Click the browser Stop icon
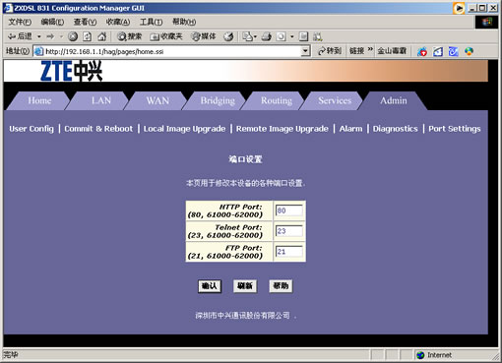Image resolution: width=502 pixels, height=363 pixels. (73, 36)
